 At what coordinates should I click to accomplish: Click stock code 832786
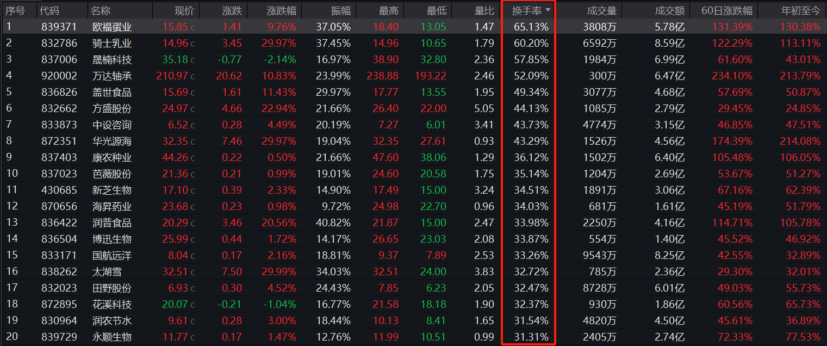tap(59, 43)
